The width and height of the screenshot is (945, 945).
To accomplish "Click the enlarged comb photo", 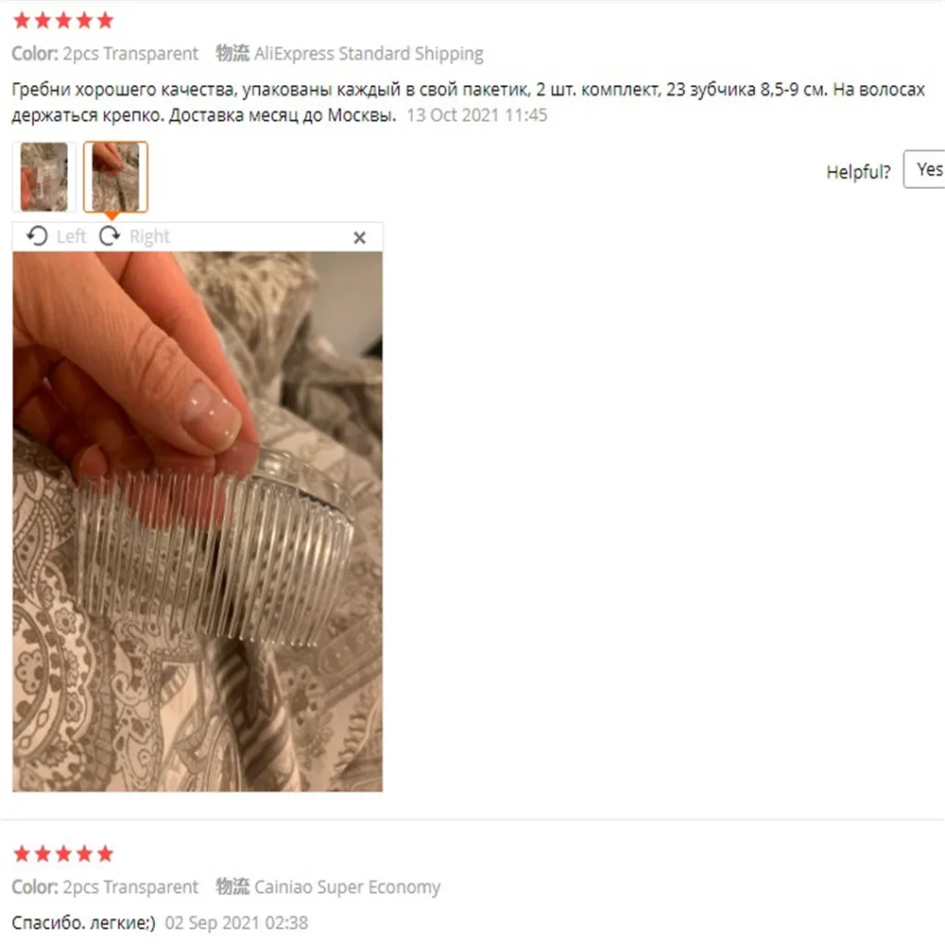I will [x=198, y=522].
